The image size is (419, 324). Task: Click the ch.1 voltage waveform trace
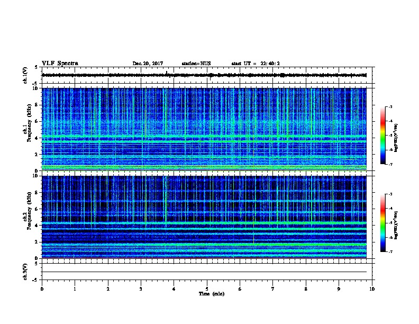point(204,75)
